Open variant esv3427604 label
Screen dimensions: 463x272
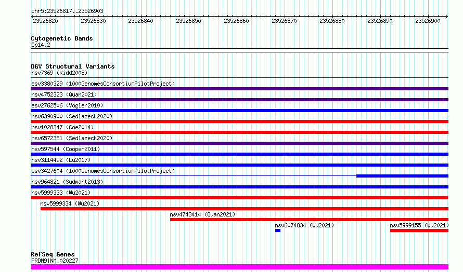tap(103, 171)
